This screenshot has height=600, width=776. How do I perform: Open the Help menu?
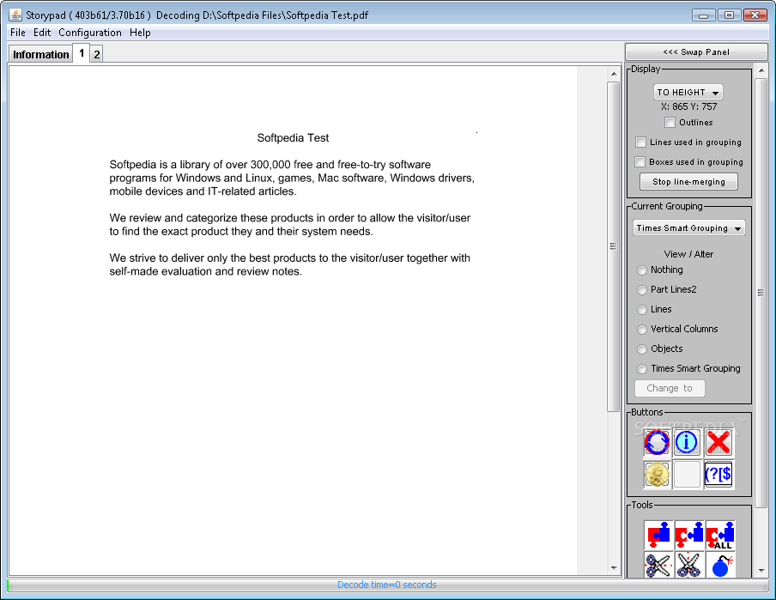[x=140, y=33]
